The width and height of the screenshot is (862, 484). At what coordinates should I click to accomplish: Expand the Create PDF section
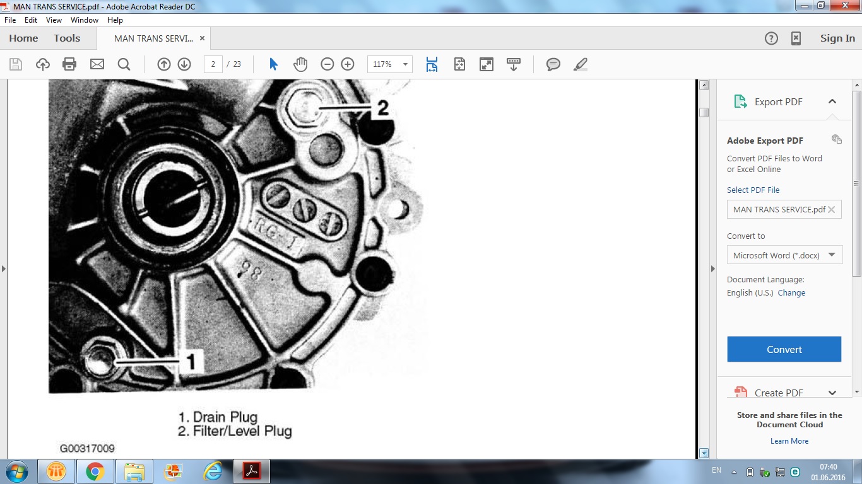(x=832, y=393)
